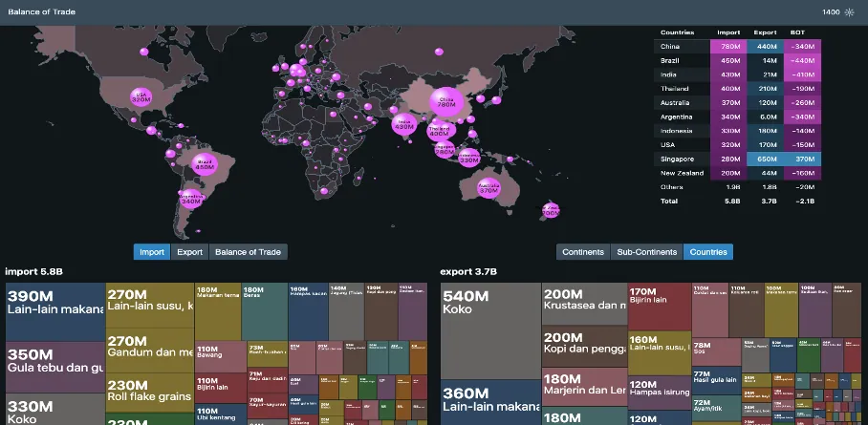Click the 200M Kopi export tile
Screen dimensions: 868x425
click(584, 347)
